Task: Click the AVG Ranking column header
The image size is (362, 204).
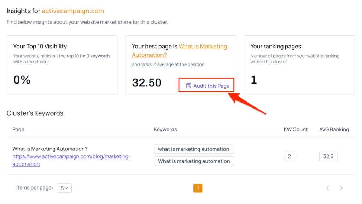Action: 334,129
